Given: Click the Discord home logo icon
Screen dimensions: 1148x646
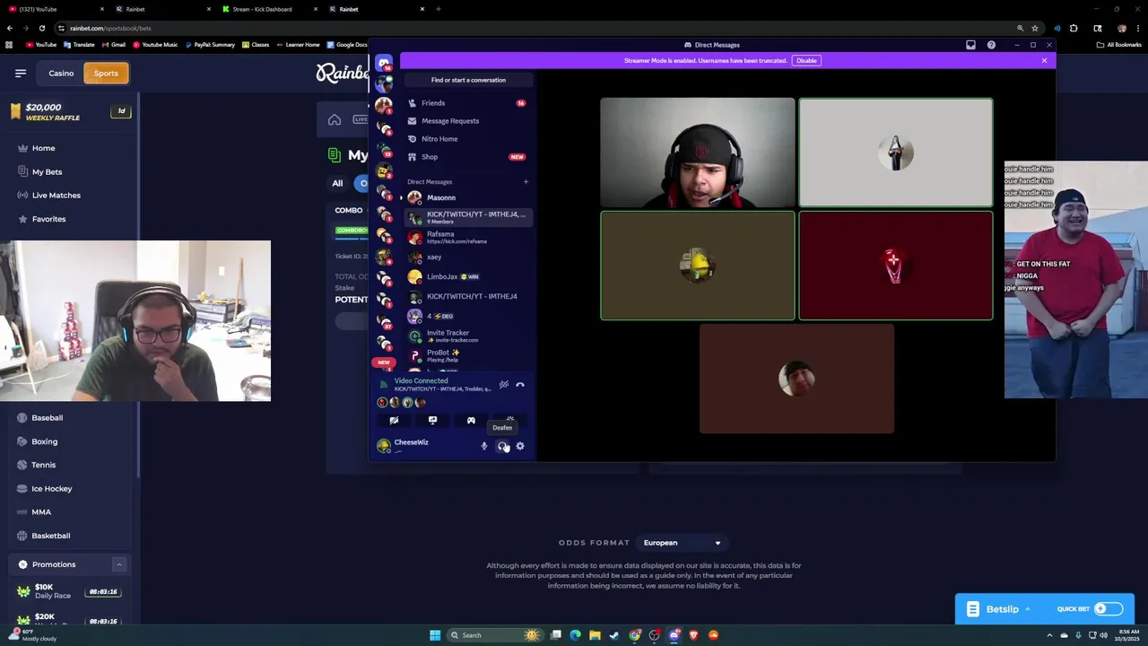Looking at the screenshot, I should (x=384, y=63).
